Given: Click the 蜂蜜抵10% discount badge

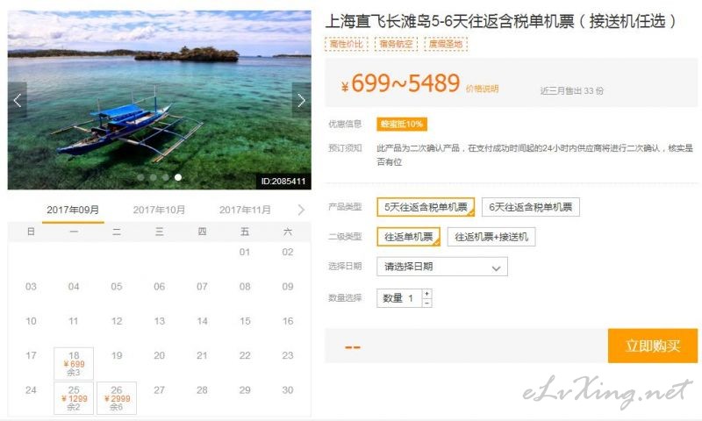Looking at the screenshot, I should pyautogui.click(x=402, y=124).
